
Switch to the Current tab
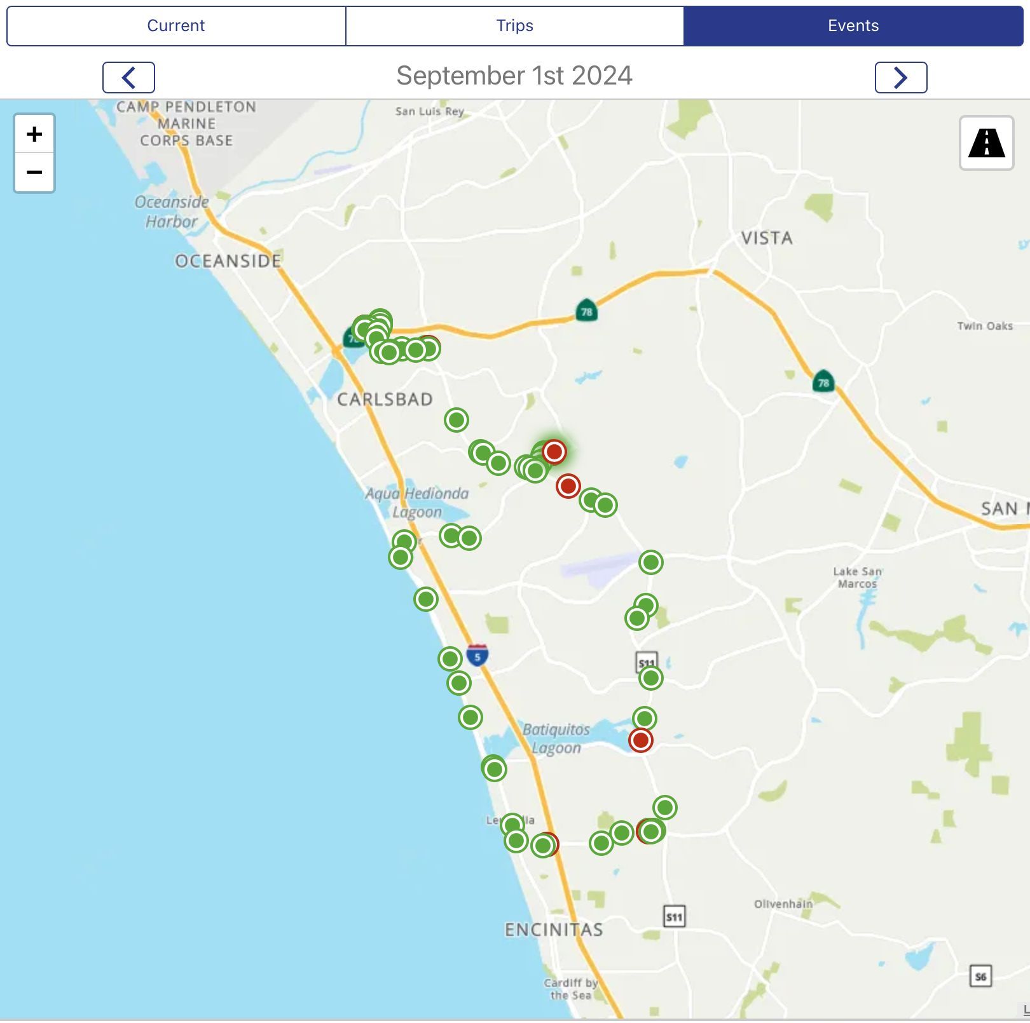[x=176, y=26]
